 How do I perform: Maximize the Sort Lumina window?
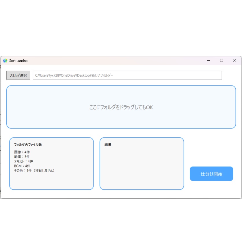(x=221, y=60)
